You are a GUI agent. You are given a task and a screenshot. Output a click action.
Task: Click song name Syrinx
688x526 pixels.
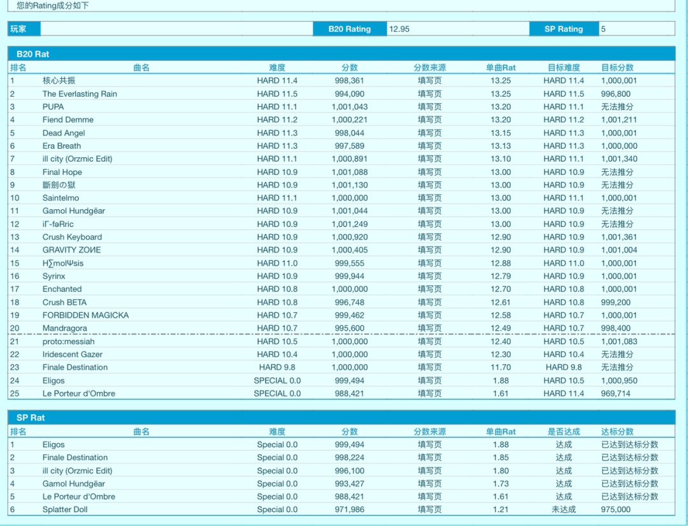pyautogui.click(x=54, y=277)
